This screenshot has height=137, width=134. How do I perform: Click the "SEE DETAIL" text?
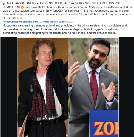coord(9,18)
